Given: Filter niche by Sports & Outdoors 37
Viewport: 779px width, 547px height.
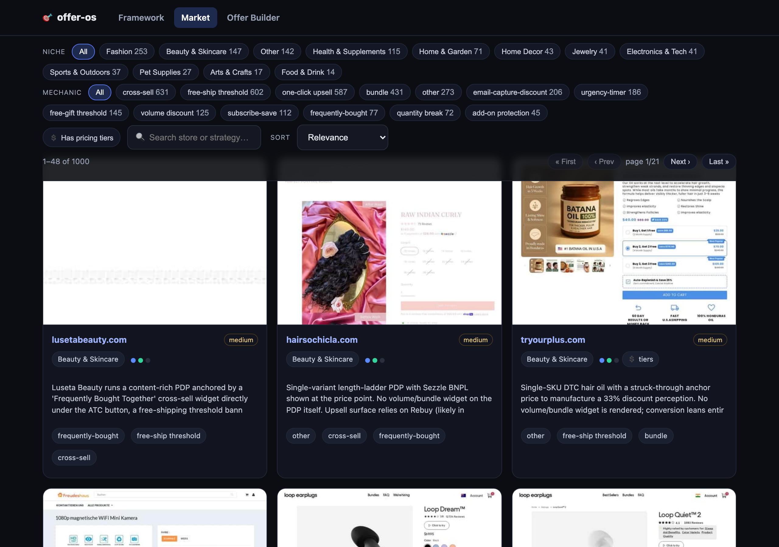Looking at the screenshot, I should (85, 72).
